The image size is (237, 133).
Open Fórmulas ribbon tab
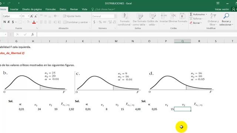(51, 9)
